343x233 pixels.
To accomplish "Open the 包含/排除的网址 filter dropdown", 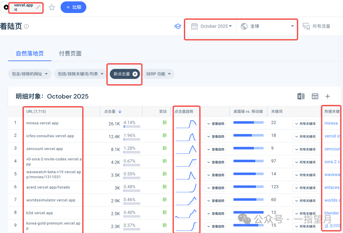I will pos(30,74).
